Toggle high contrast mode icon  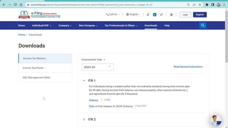tap(171, 15)
